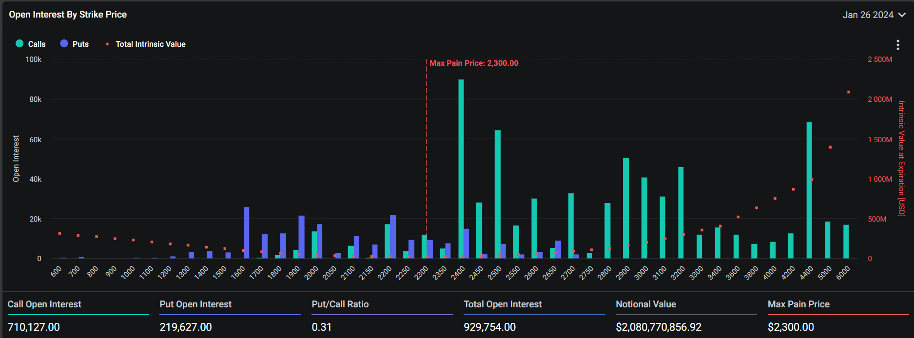Click the call bar at 2500 strike

point(498,194)
